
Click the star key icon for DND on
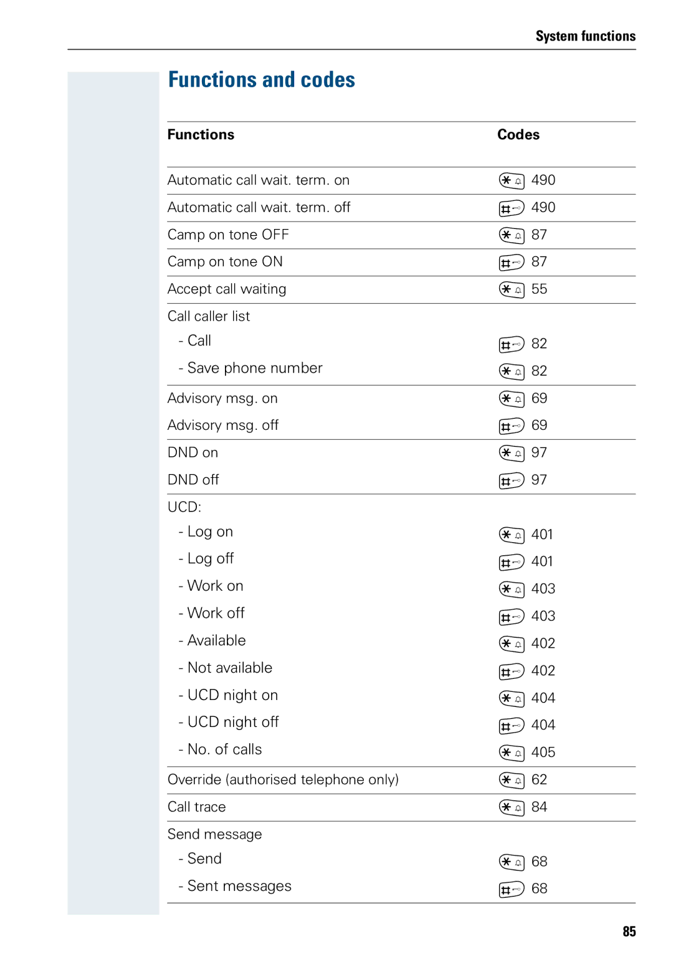[x=511, y=453]
